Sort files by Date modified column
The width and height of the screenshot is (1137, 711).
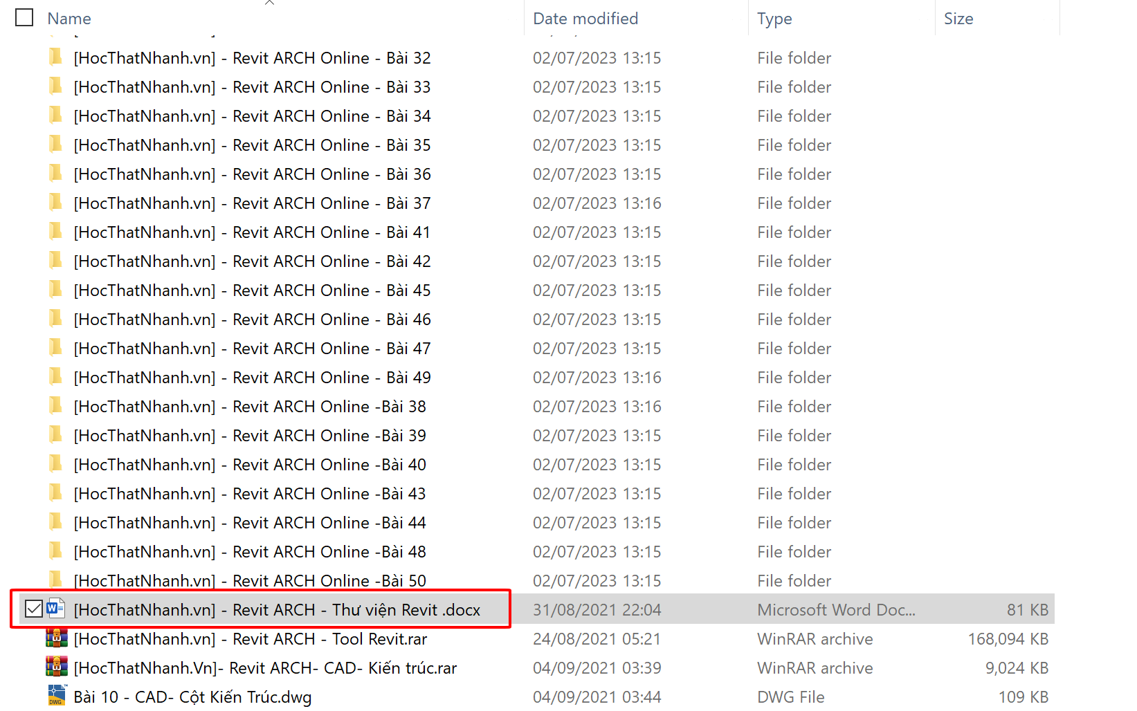(585, 19)
